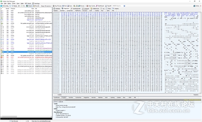Switch to the Filters tab
Screen dimensions: 202x122
108,8
